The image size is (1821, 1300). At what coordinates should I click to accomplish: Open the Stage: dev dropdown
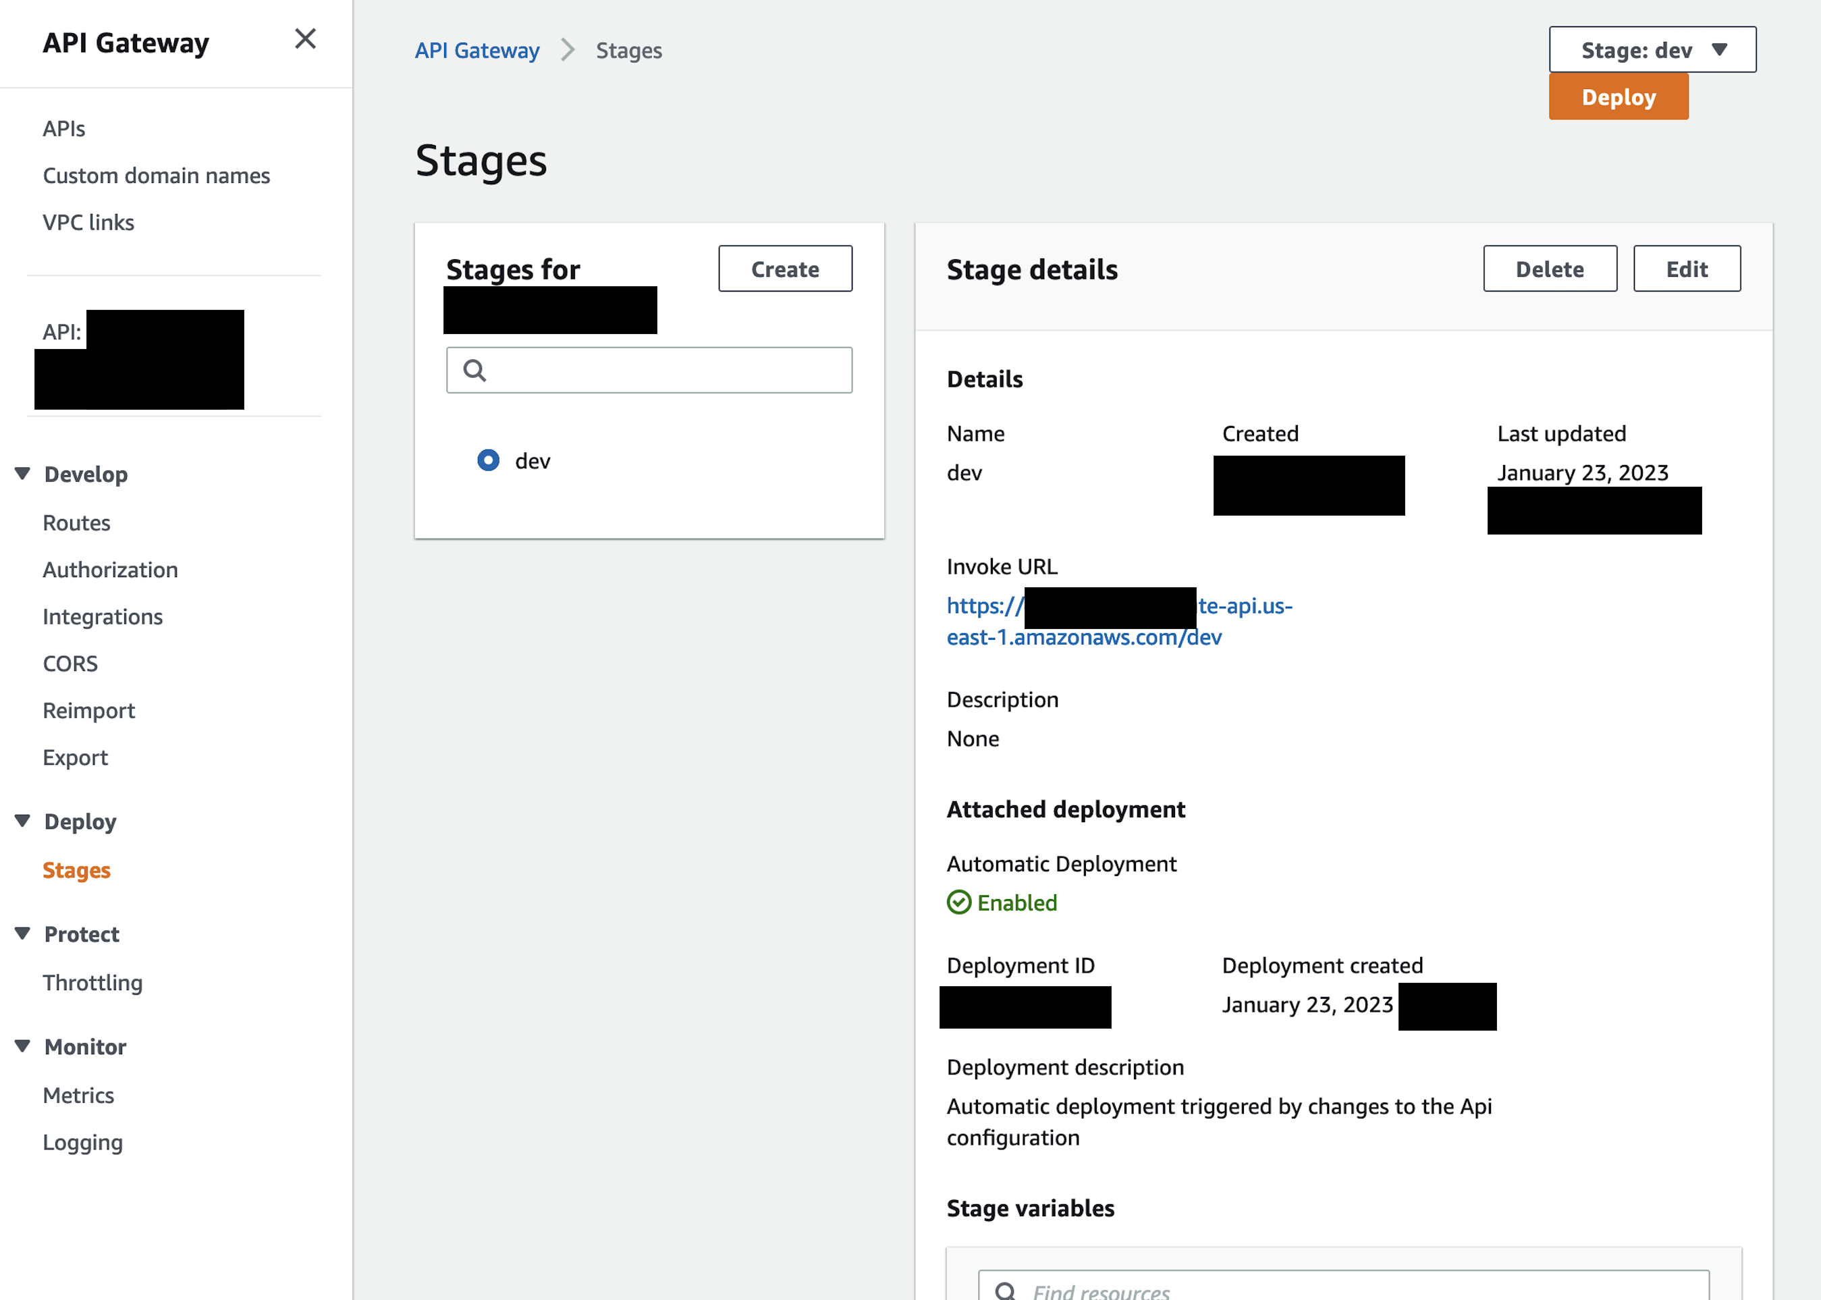[1652, 50]
